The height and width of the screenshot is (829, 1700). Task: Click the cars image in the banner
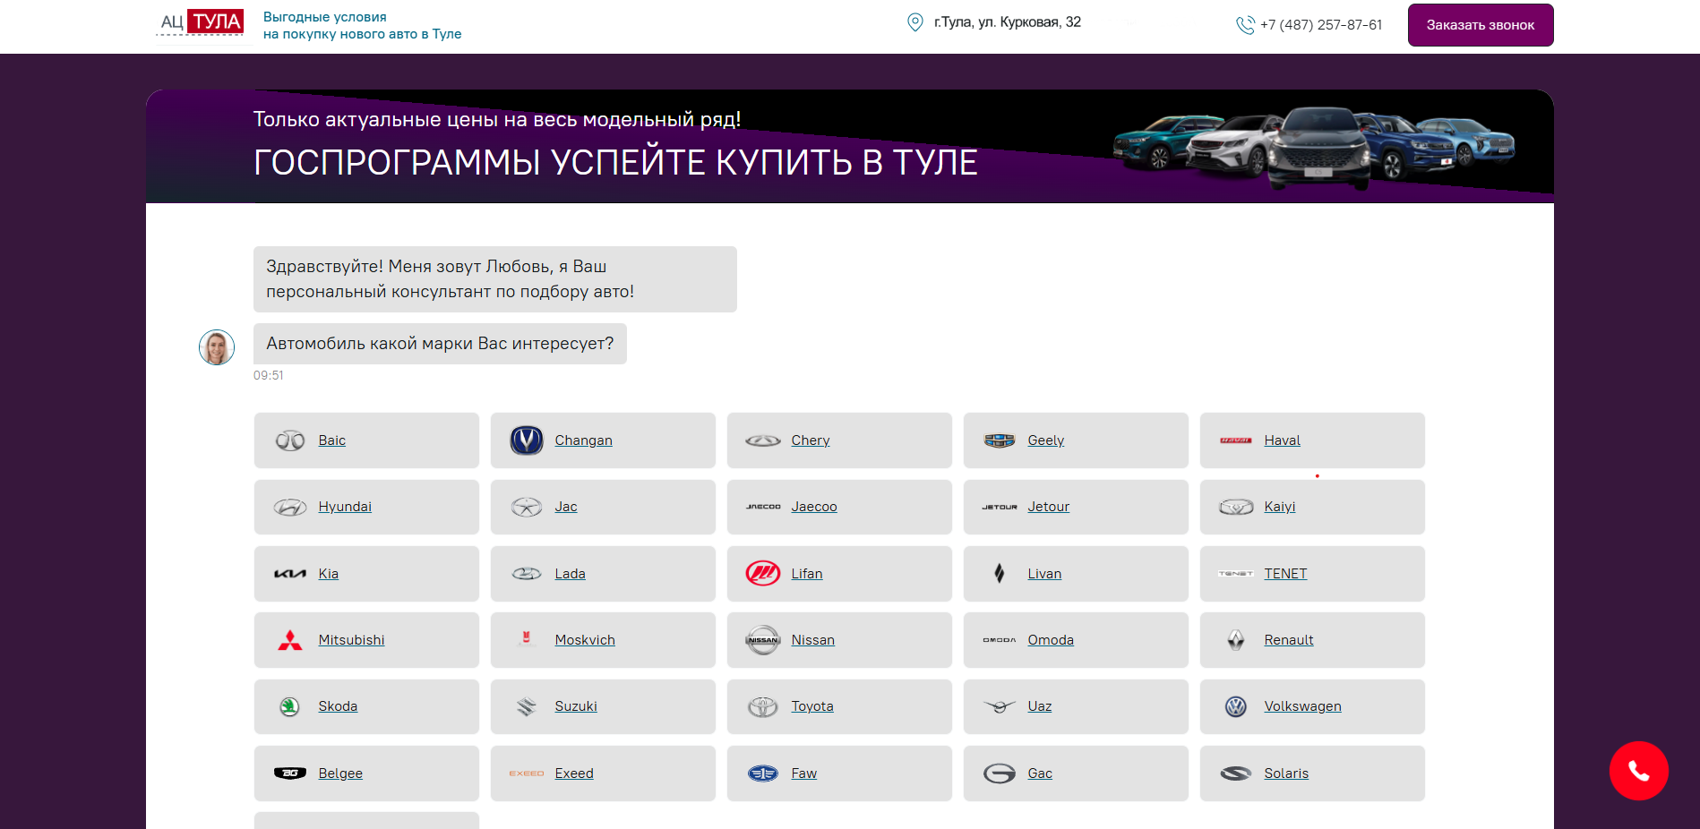1314,148
